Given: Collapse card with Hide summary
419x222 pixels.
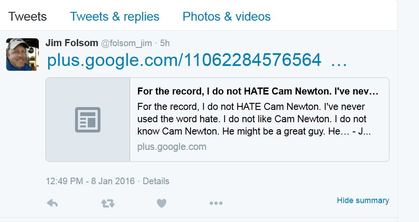Looking at the screenshot, I should pyautogui.click(x=363, y=200).
